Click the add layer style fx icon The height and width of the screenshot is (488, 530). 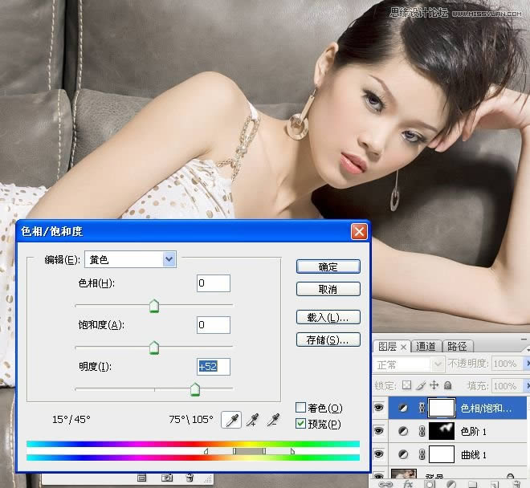click(x=407, y=483)
